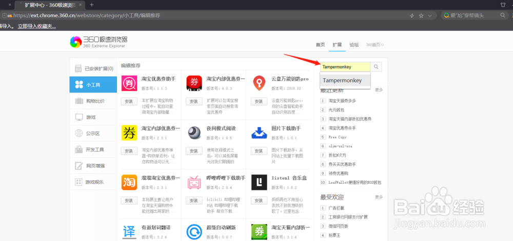513x241 pixels.
Task: Select the 网页增强 category
Action: [x=93, y=166]
